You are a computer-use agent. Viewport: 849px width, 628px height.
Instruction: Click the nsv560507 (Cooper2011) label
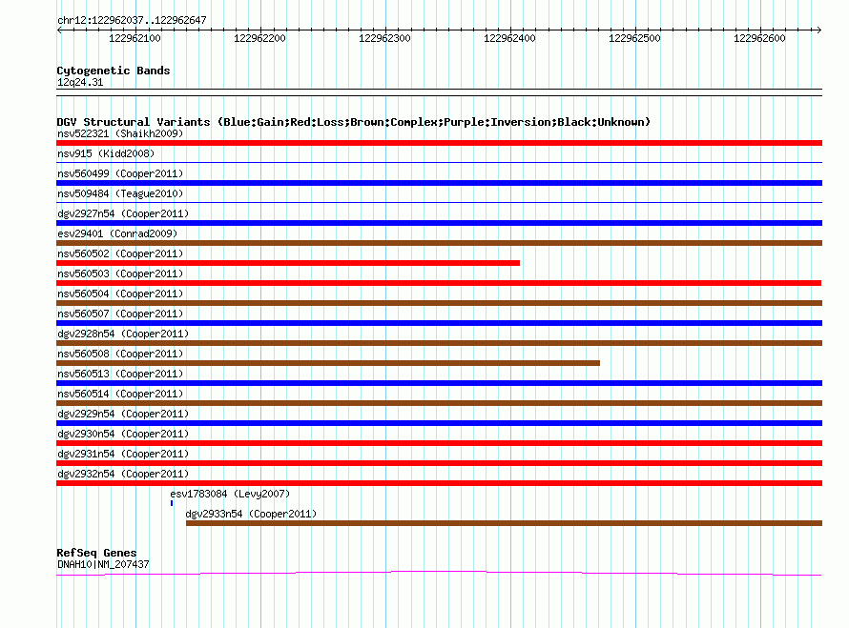pyautogui.click(x=120, y=314)
